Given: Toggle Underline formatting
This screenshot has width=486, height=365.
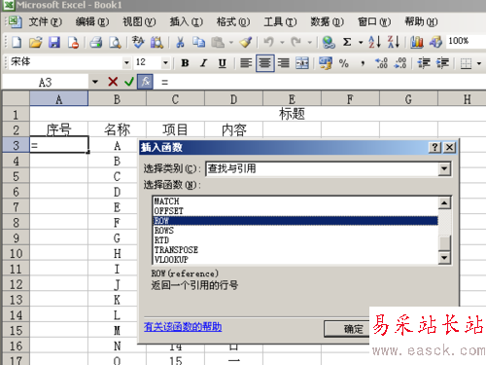Looking at the screenshot, I should [222, 63].
